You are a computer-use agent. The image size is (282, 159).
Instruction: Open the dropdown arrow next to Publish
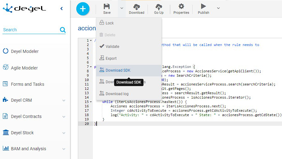tap(218, 8)
